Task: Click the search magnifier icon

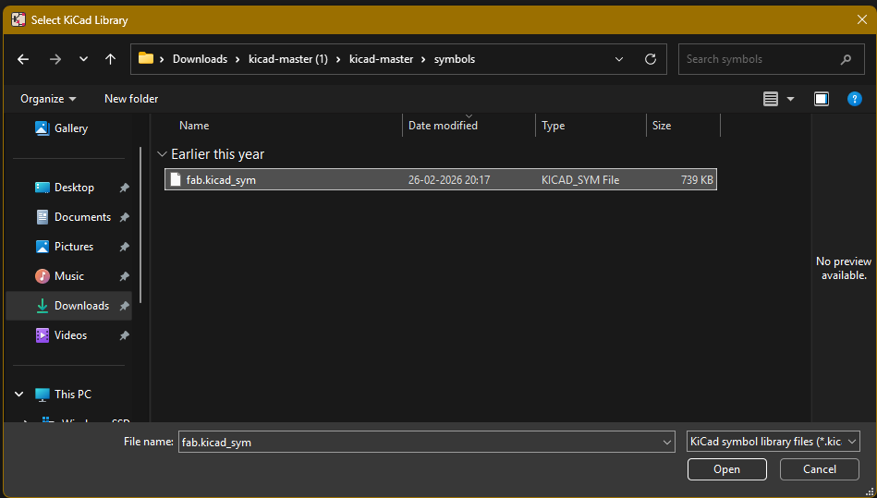Action: (846, 59)
